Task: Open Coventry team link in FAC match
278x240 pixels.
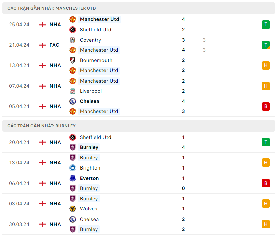Action: click(x=90, y=40)
